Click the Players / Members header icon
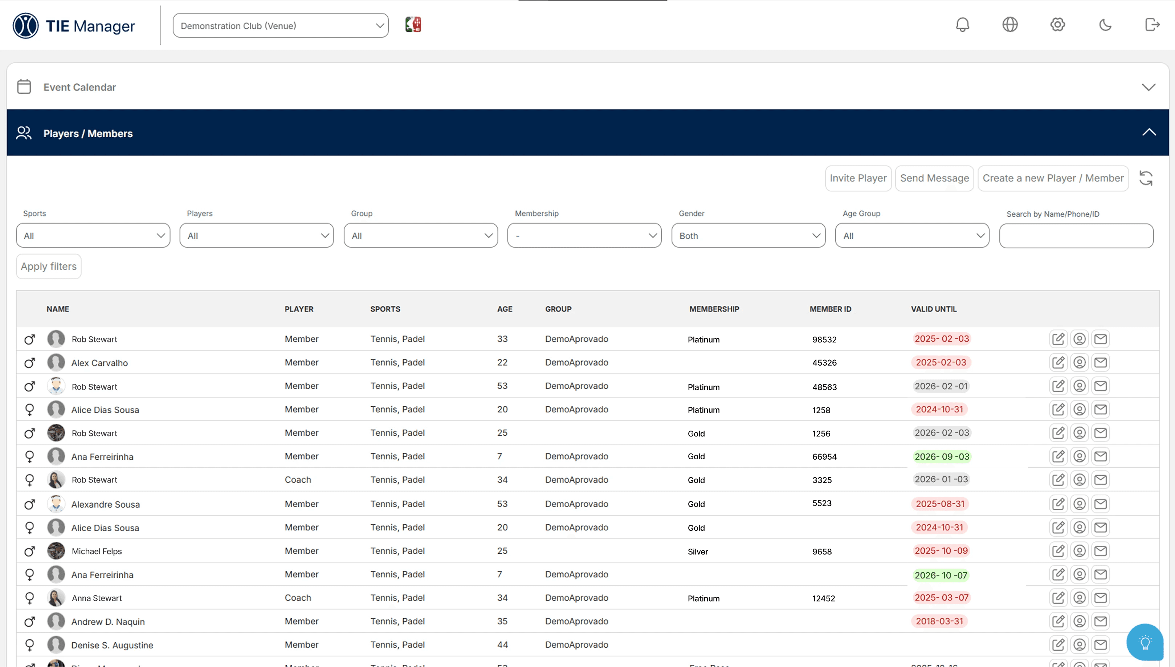 tap(24, 133)
